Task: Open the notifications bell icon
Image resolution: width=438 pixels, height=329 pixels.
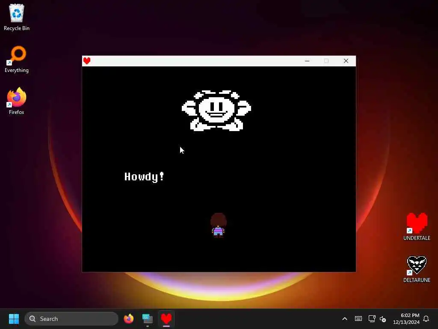Action: [426, 319]
